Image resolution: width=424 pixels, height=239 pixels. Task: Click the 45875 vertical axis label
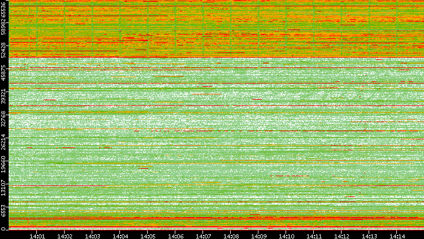(3, 71)
